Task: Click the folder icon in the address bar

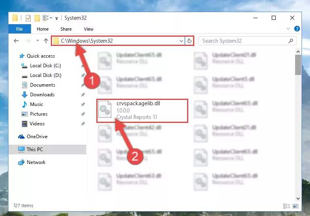Action: pos(56,41)
